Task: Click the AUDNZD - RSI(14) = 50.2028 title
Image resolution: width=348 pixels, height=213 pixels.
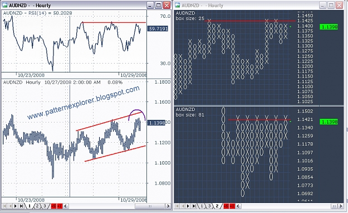Action: coord(37,13)
